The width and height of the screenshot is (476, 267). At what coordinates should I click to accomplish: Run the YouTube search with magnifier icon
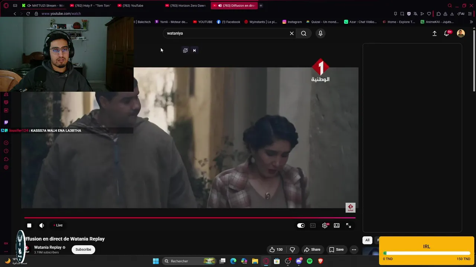[304, 33]
